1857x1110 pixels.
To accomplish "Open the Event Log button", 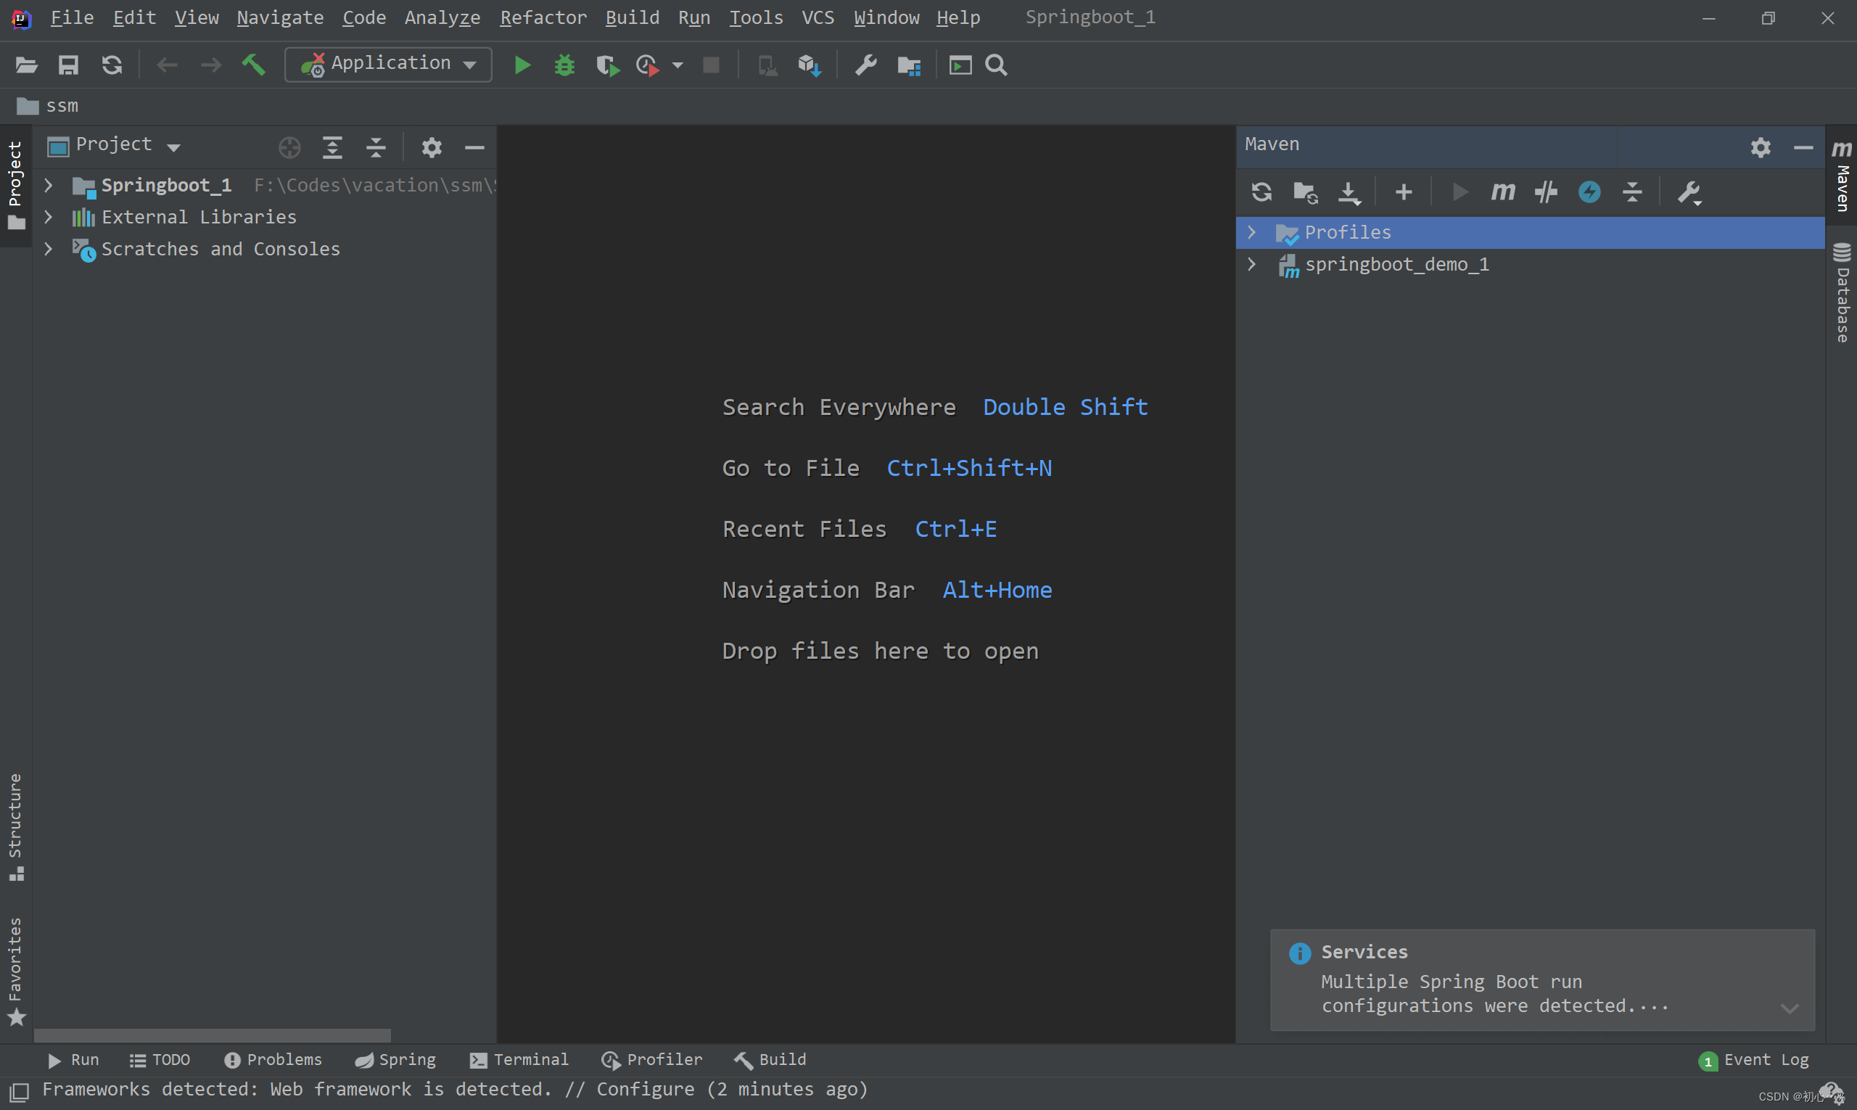I will pos(1754,1059).
